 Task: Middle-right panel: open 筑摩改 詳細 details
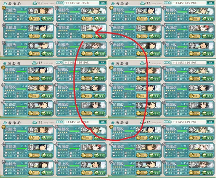click(194, 113)
